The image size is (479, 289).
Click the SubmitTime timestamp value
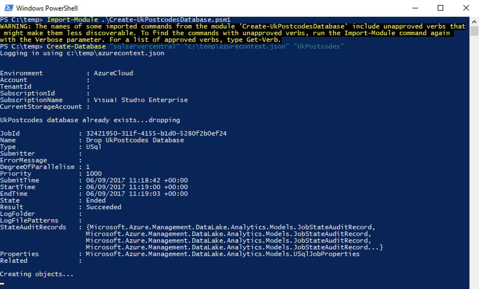pyautogui.click(x=137, y=180)
